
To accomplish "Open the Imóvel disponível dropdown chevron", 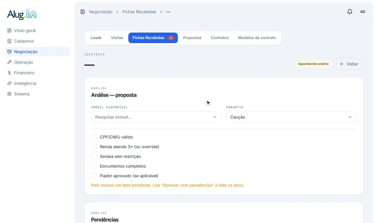I will coord(215,117).
